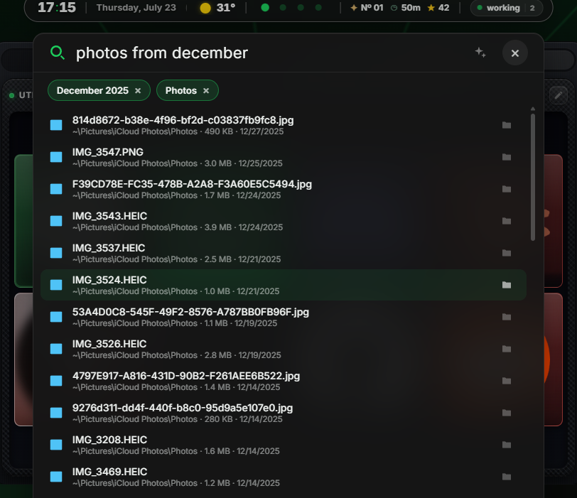The width and height of the screenshot is (577, 498).
Task: Click file type icon of IMG_3547.PNG
Action: (x=56, y=157)
